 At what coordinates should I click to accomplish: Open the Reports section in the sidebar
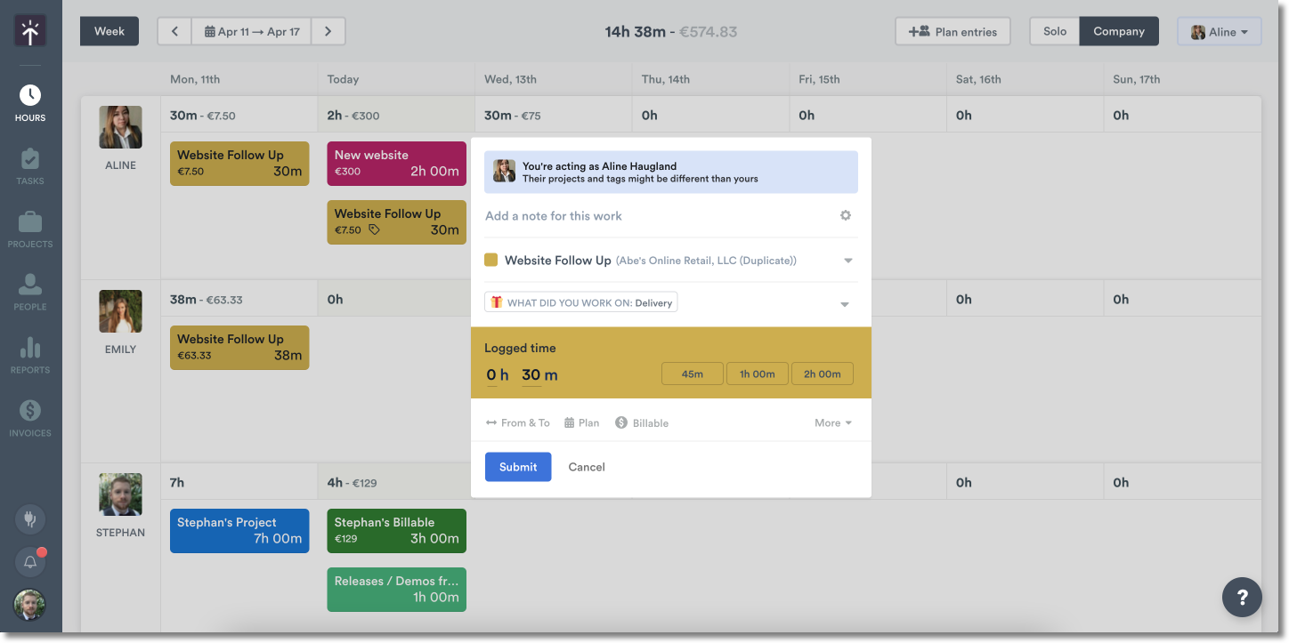coord(30,354)
